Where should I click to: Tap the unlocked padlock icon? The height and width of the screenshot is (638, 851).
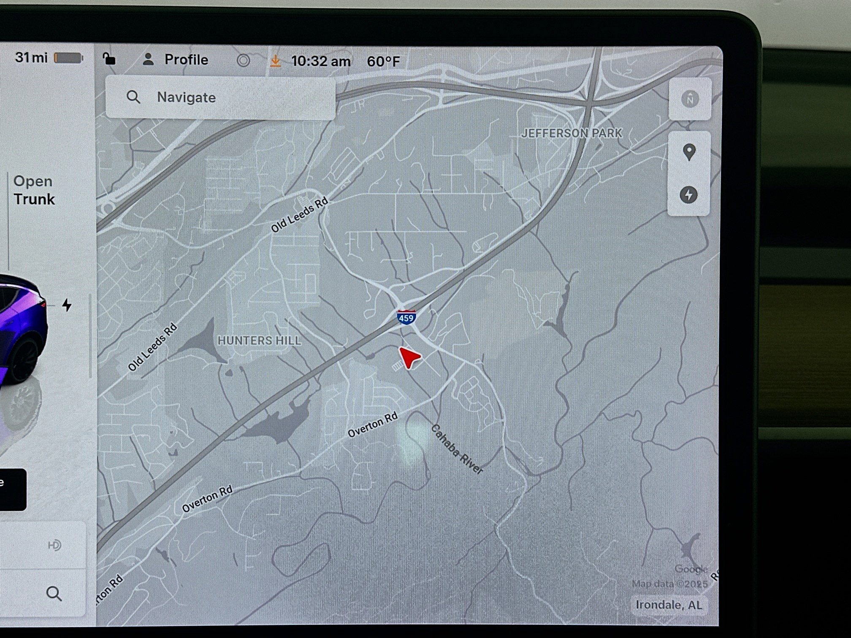point(109,59)
